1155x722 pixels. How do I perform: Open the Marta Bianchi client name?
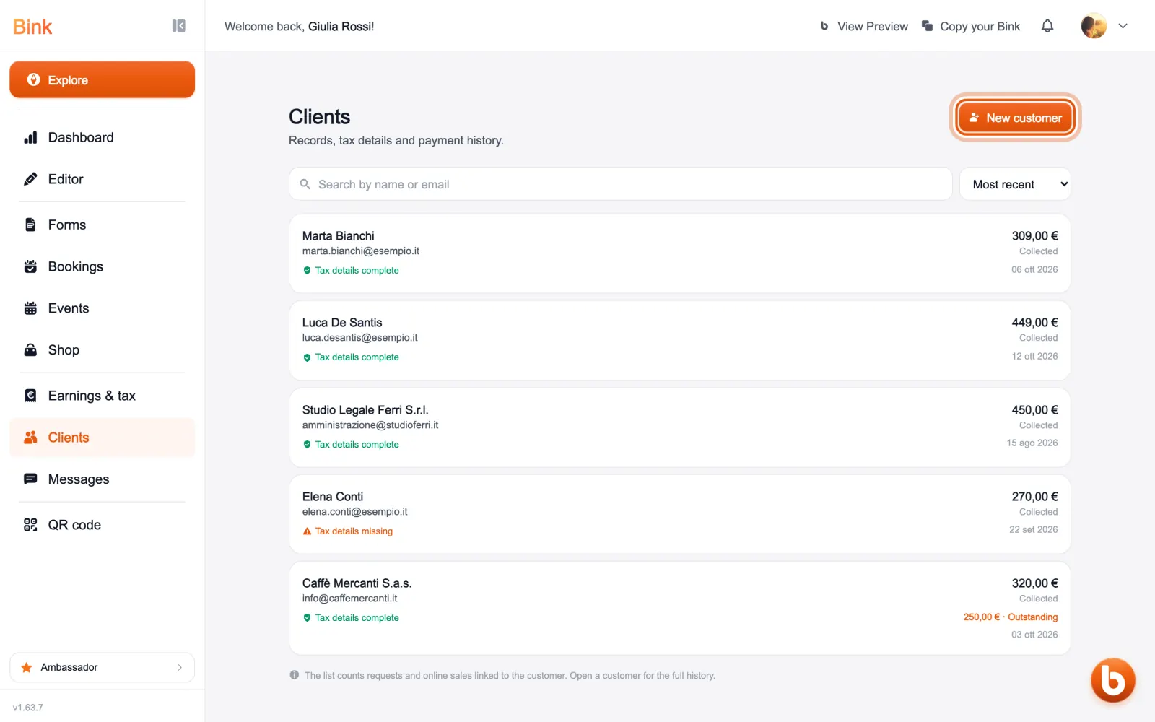click(338, 236)
